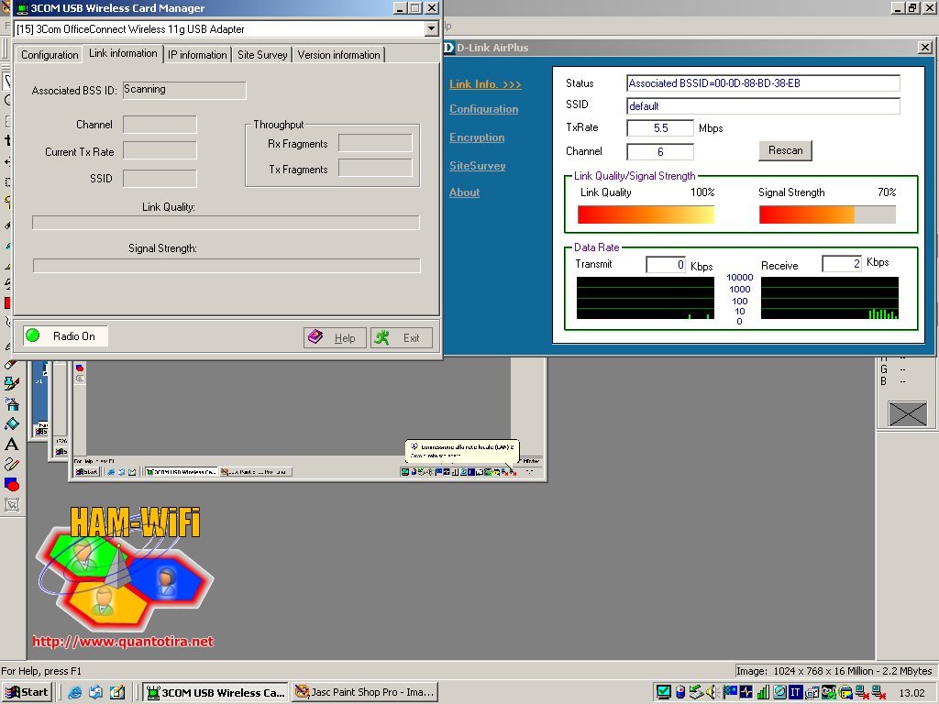Click the D-Link Signal Strength gradient bar
Viewport: 939px width, 704px height.
point(827,214)
